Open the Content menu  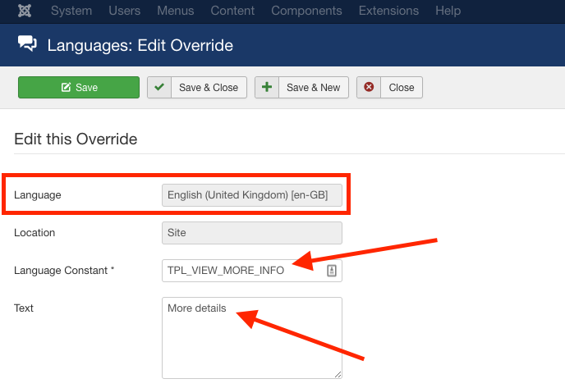tap(232, 11)
